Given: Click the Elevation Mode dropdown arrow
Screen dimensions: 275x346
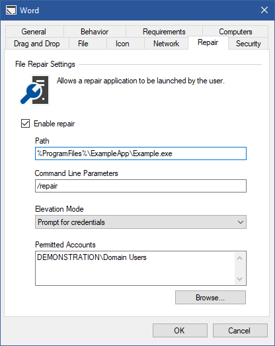Looking at the screenshot, I should pos(241,222).
